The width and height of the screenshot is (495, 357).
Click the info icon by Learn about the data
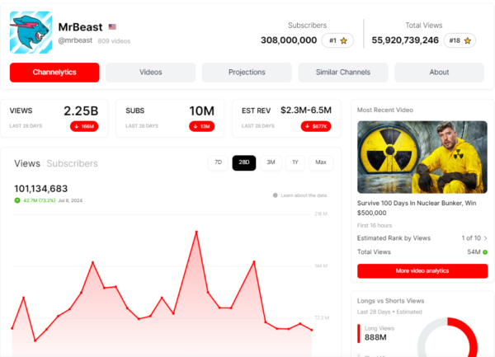pyautogui.click(x=276, y=195)
